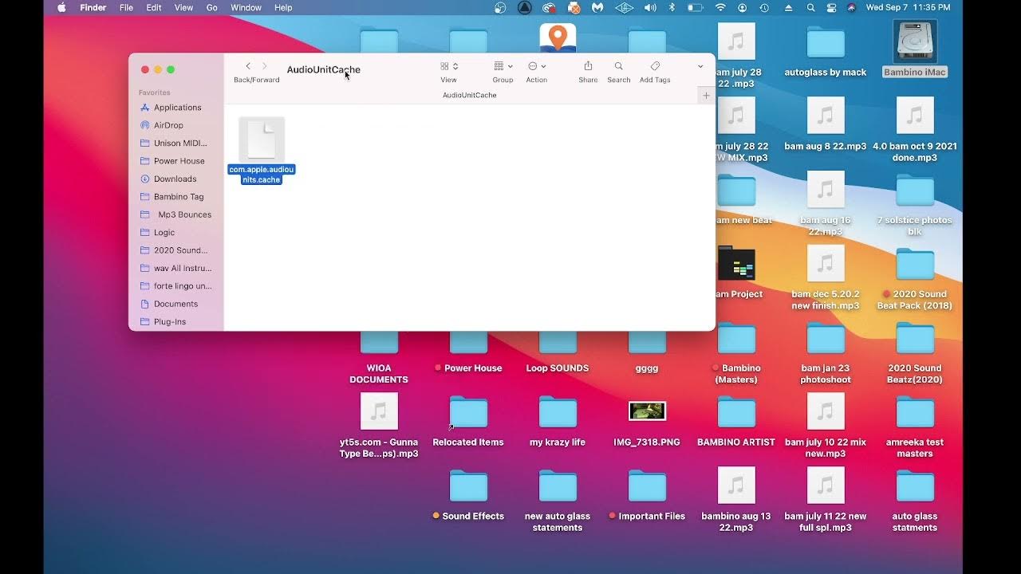Open Power House in sidebar
Viewport: 1021px width, 574px height.
[179, 161]
